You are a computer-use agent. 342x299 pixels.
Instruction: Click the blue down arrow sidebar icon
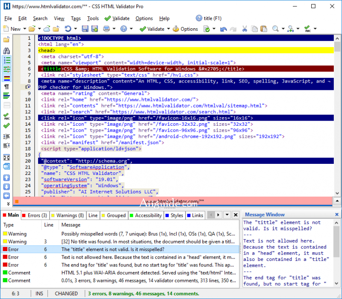coord(6,187)
